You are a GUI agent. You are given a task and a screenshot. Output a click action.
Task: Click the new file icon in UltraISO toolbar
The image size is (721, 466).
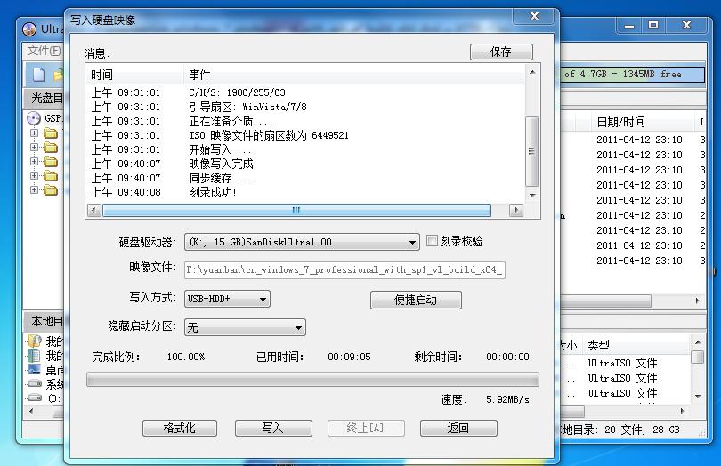[x=39, y=74]
